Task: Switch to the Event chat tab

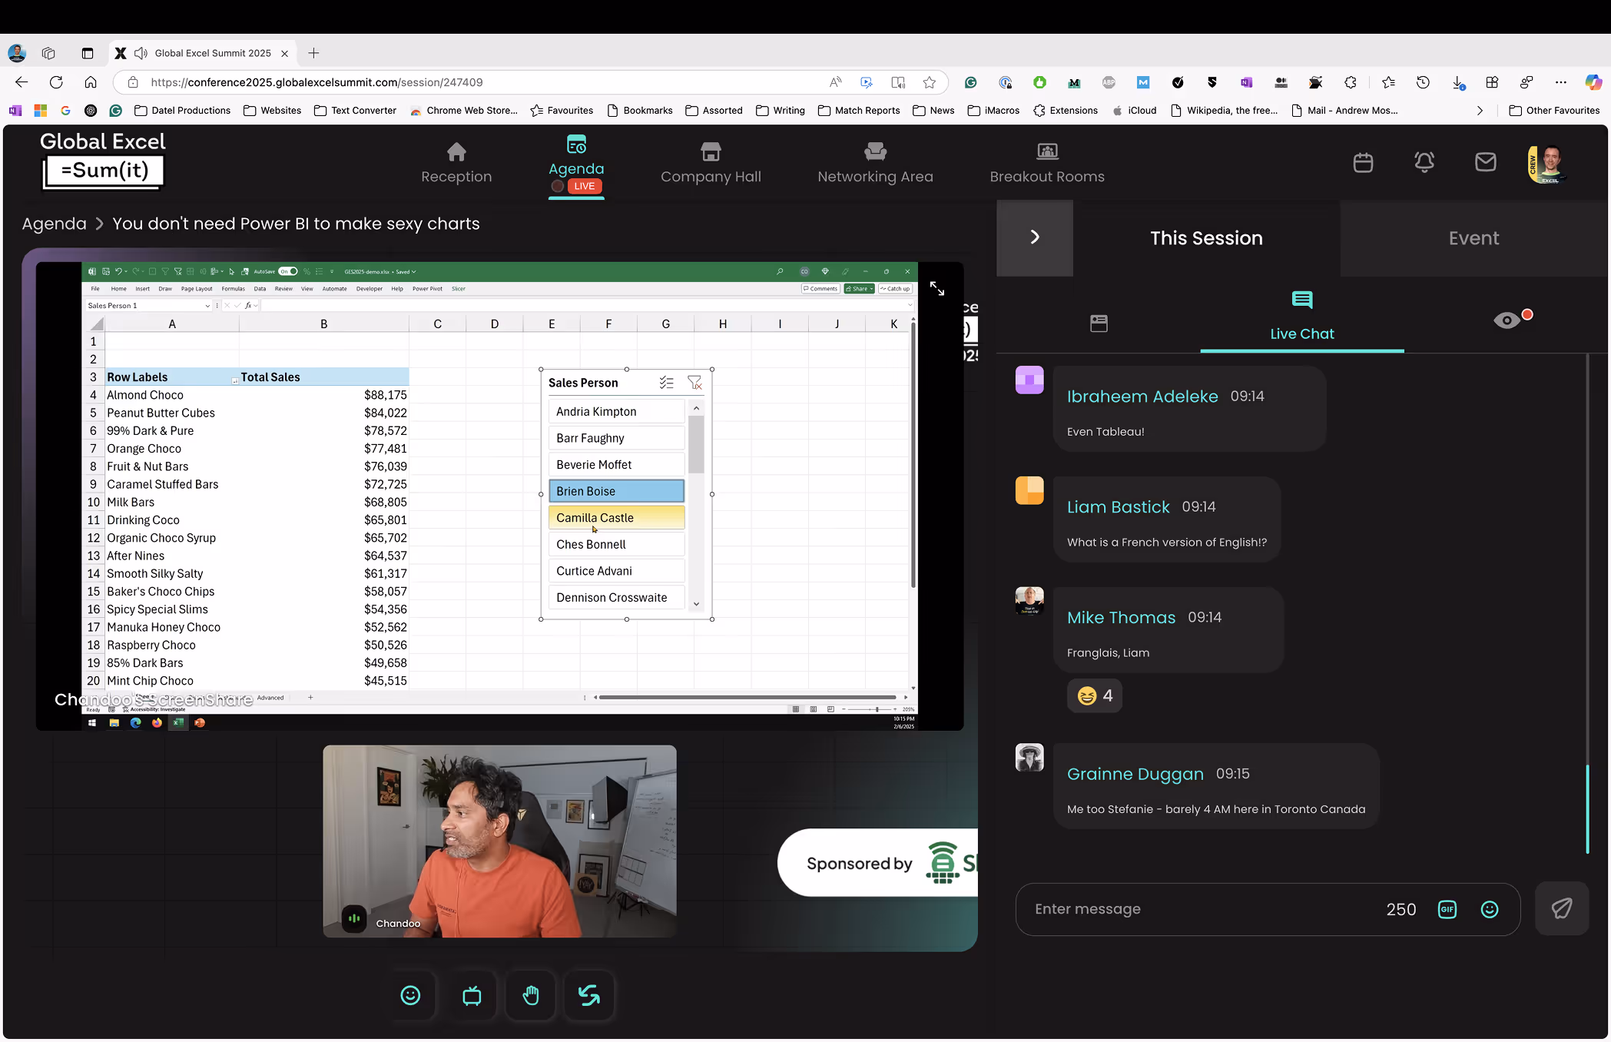Action: click(1473, 238)
